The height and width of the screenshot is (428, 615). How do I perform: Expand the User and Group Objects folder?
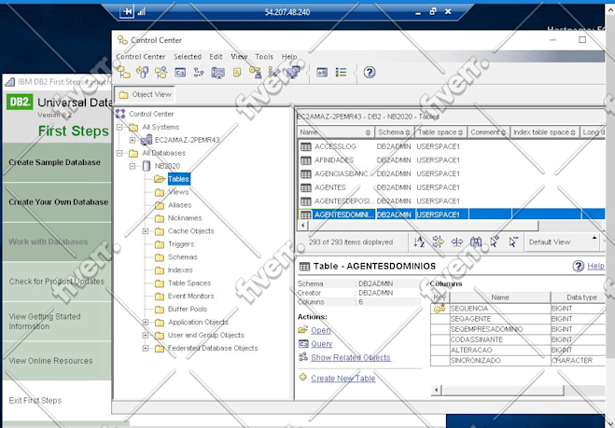pyautogui.click(x=146, y=335)
